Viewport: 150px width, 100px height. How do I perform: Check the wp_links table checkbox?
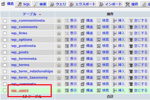5,33
